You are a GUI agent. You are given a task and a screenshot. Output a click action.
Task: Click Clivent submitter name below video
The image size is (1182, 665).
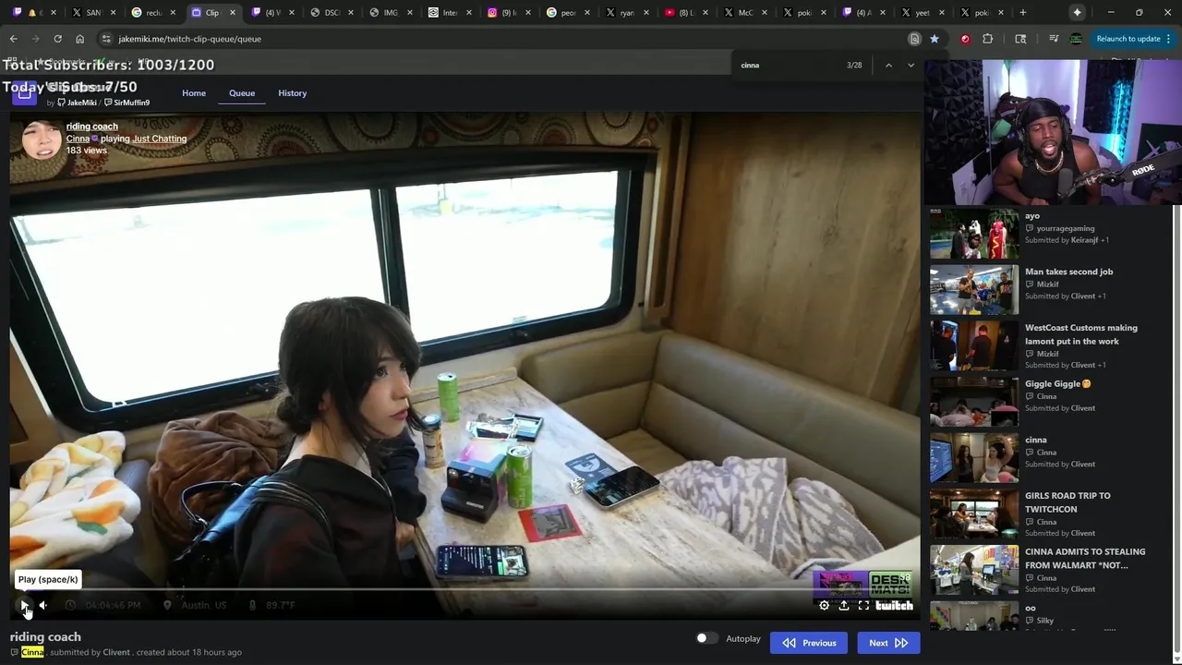click(116, 652)
